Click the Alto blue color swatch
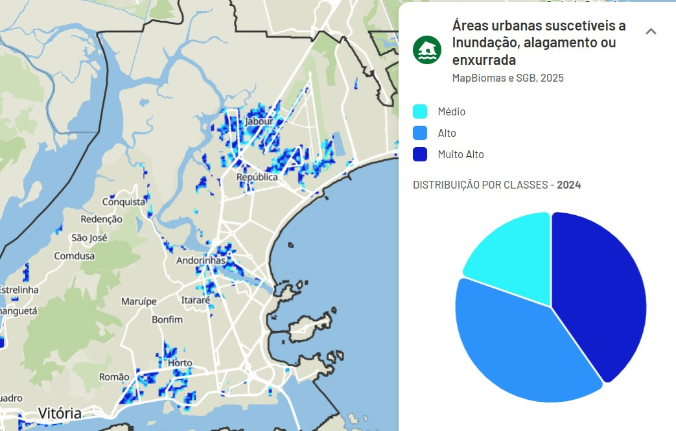676x431 pixels. pyautogui.click(x=420, y=133)
